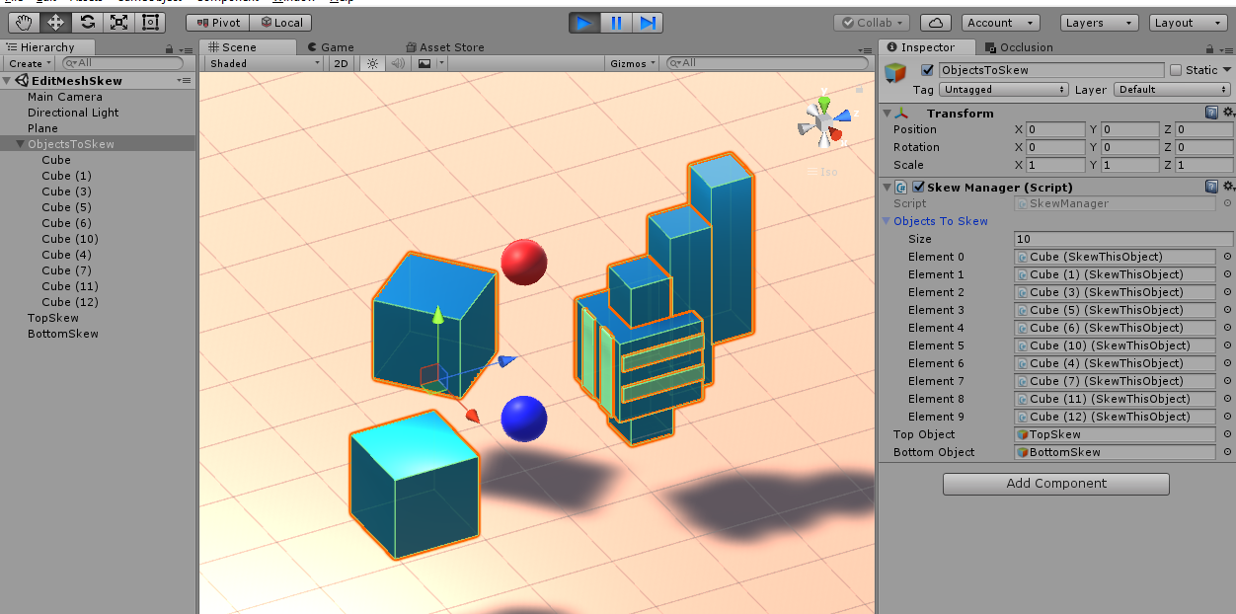
Task: Toggle 2D scene view mode
Action: pyautogui.click(x=341, y=63)
